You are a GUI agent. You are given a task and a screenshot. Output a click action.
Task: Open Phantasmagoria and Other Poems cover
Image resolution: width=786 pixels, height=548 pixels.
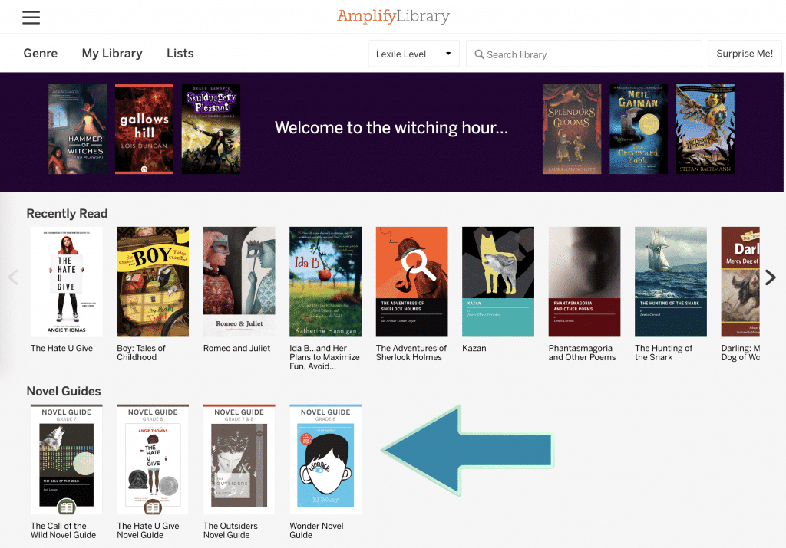(x=584, y=282)
